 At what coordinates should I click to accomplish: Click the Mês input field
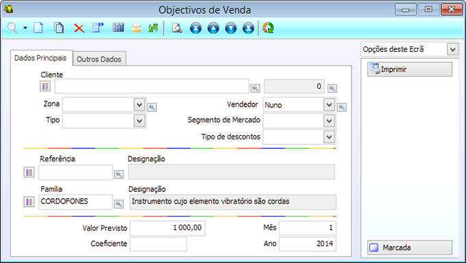click(308, 228)
